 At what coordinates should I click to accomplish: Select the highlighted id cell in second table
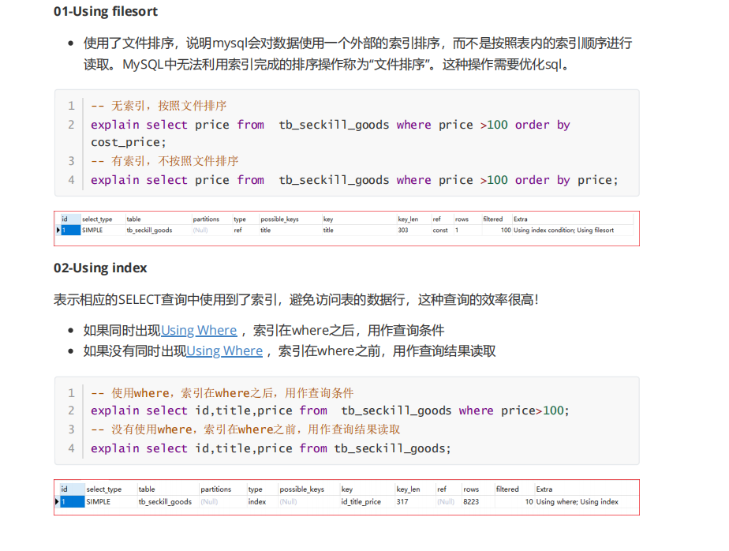tap(72, 502)
